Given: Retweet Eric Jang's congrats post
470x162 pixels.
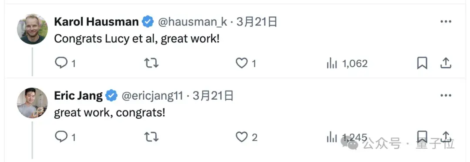Looking at the screenshot, I should [151, 137].
